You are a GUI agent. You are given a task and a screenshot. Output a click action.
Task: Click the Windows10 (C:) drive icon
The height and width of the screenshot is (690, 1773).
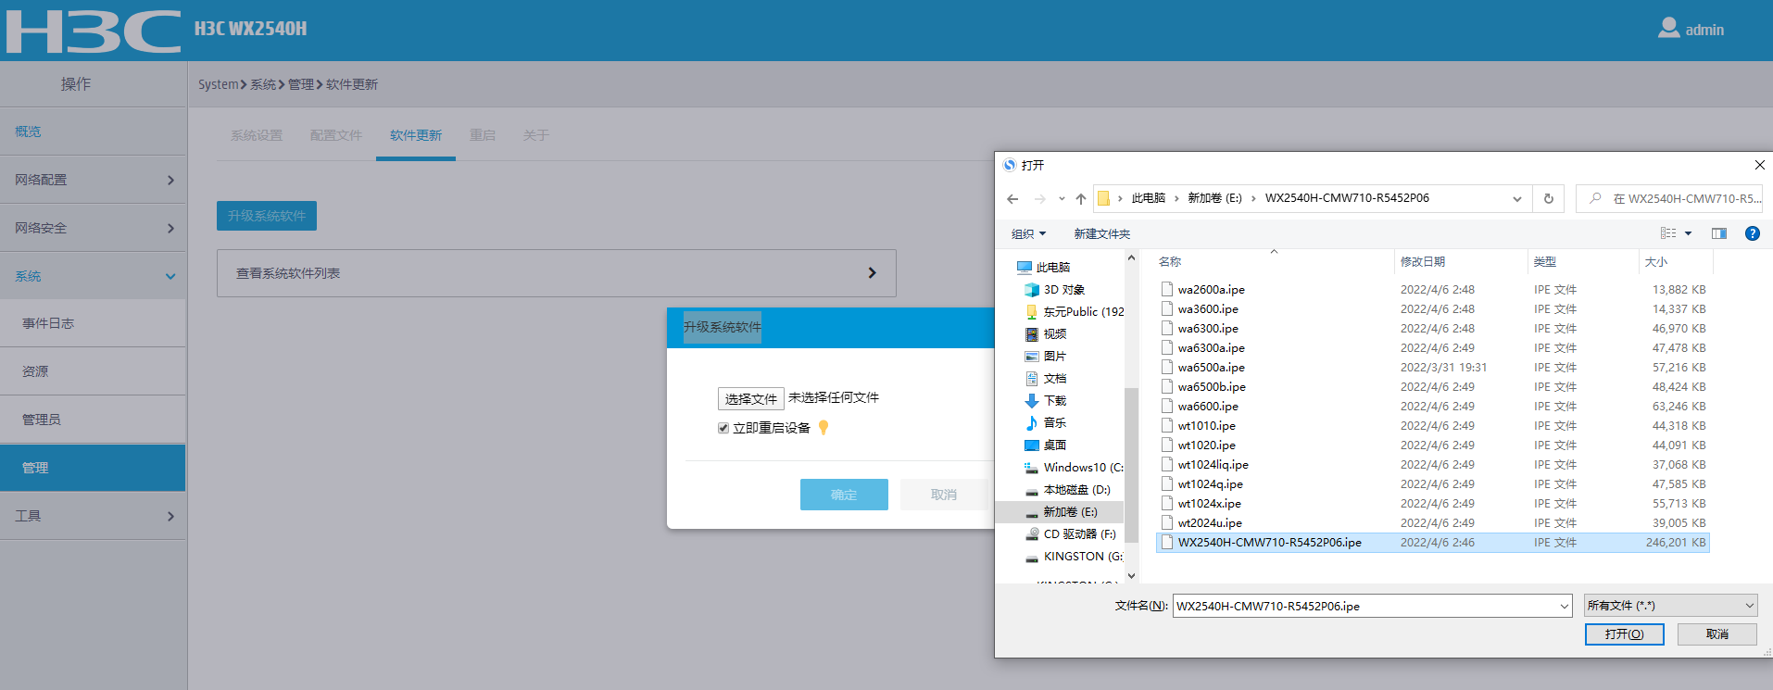point(1032,468)
